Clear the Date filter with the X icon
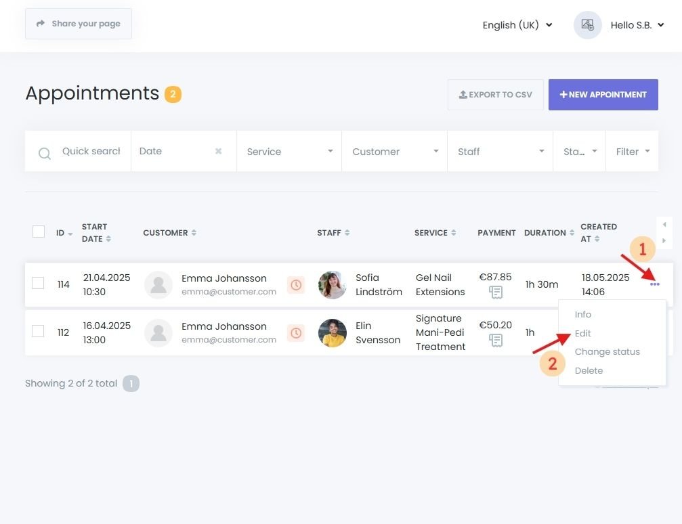The height and width of the screenshot is (524, 682). 218,152
